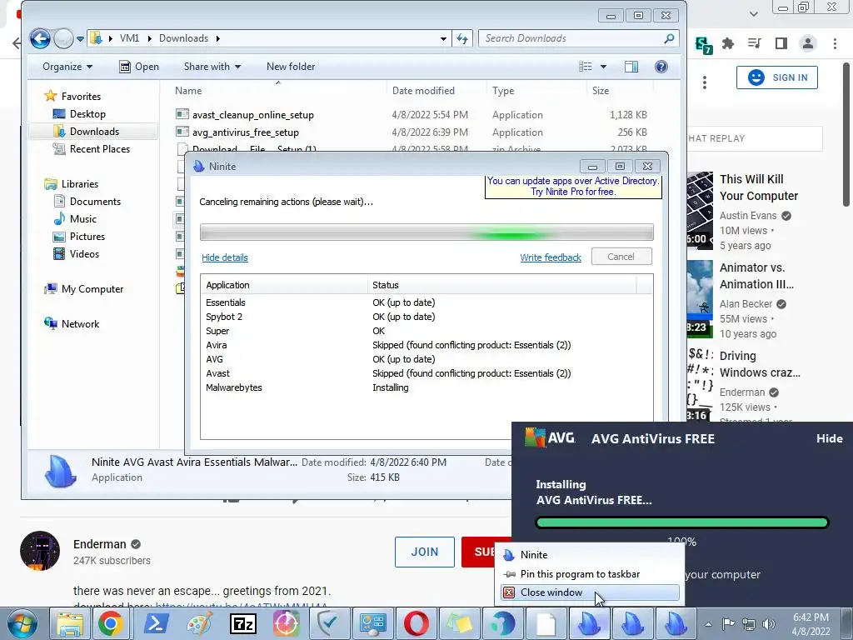The width and height of the screenshot is (853, 640).
Task: Click the shield checkmark taskbar icon
Action: (x=330, y=623)
